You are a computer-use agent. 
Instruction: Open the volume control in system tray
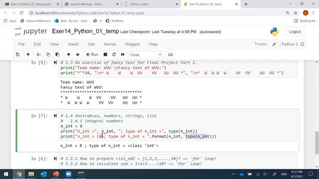click(265, 174)
